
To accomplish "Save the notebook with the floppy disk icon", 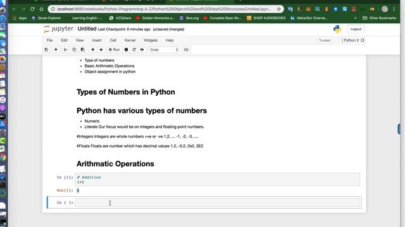I will tap(46, 50).
